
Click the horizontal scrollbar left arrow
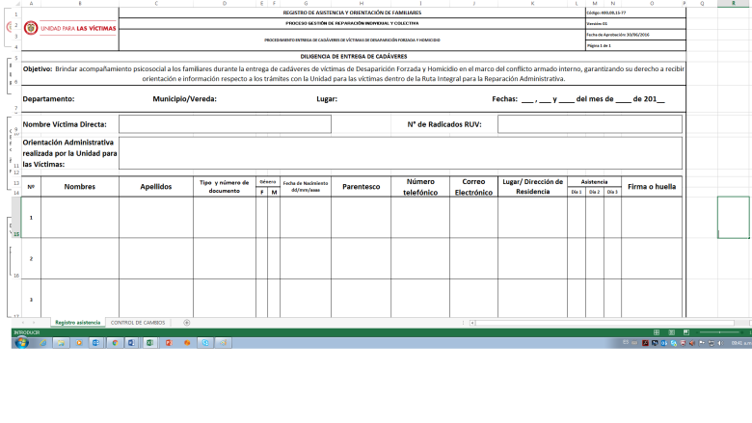click(x=472, y=323)
